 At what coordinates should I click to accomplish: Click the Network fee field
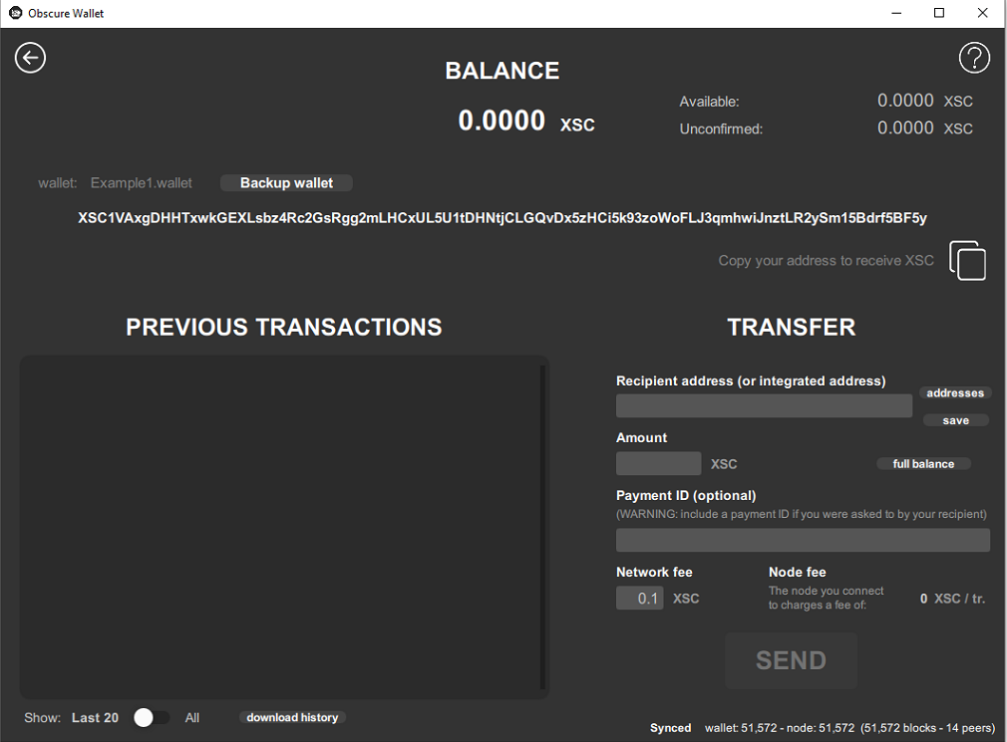tap(639, 598)
